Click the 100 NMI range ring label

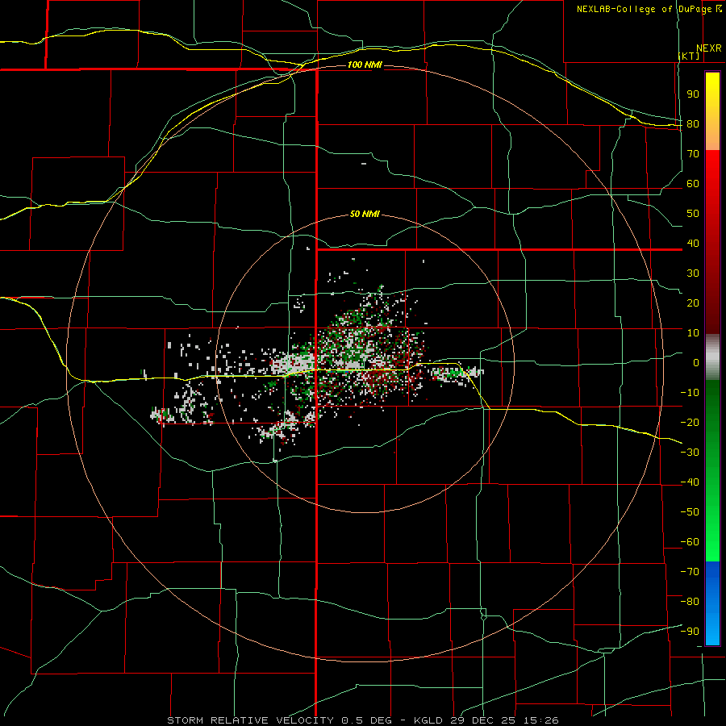(365, 65)
